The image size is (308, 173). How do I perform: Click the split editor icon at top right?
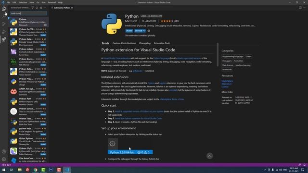[x=300, y=8]
